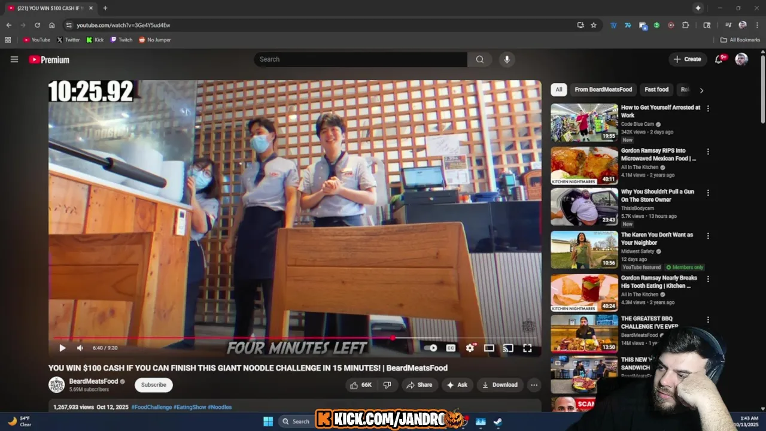Select From BeardMeatsFood chip
The width and height of the screenshot is (766, 431).
(603, 90)
